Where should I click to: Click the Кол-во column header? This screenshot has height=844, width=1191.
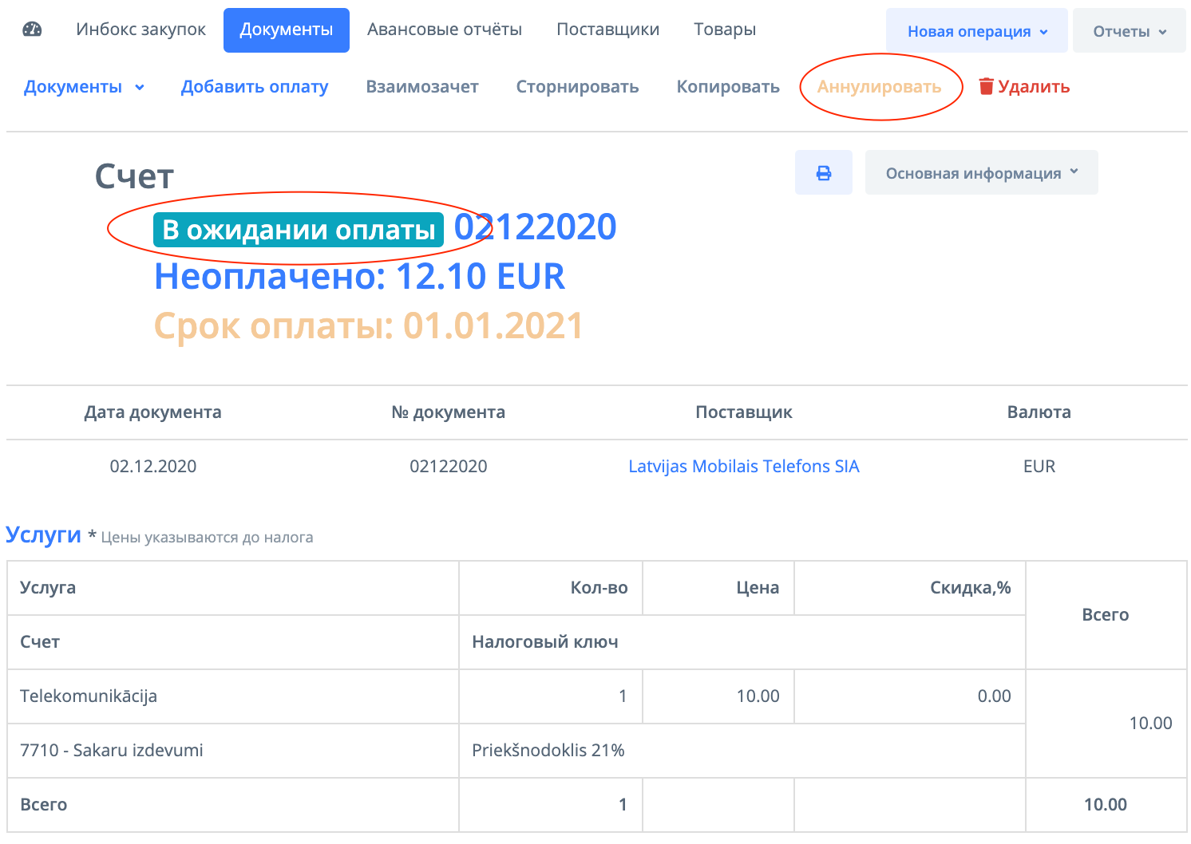click(x=551, y=588)
